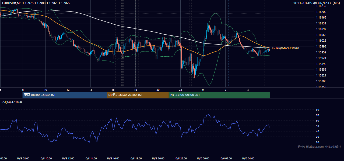The height and width of the screenshot is (161, 344).
Task: Click the RSI 20 level label
Action: (317, 142)
